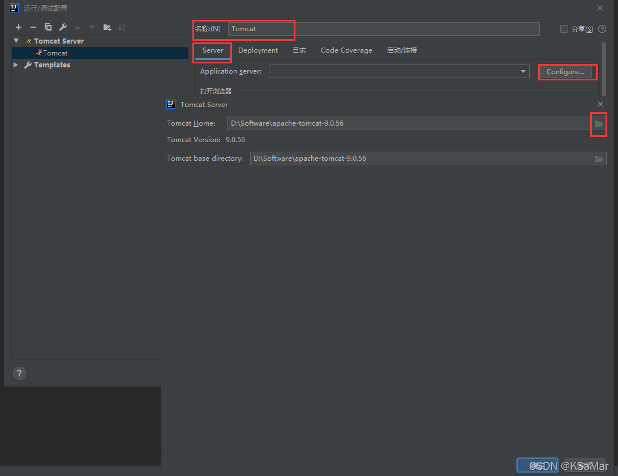
Task: Move the configuration down with the arrow icon
Action: 92,27
